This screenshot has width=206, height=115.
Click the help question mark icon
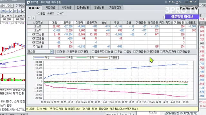tap(170, 2)
